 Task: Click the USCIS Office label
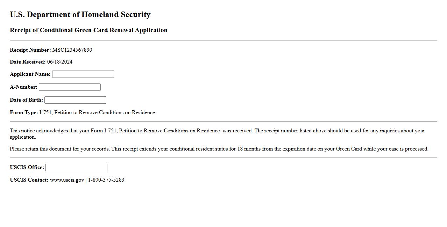click(x=27, y=167)
